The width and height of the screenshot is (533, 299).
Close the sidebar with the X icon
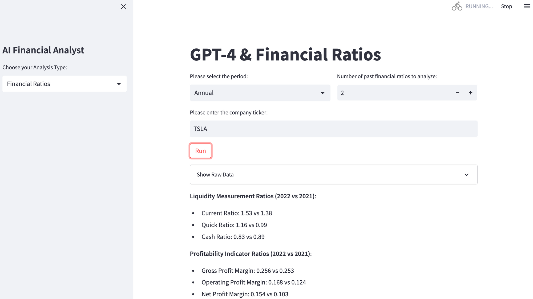point(123,7)
